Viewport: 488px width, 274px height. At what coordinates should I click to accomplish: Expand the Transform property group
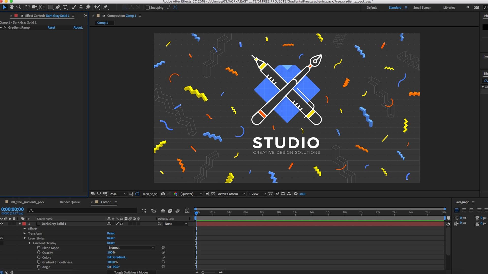click(25, 233)
